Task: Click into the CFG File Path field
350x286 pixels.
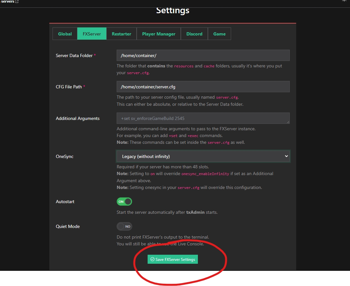Action: [203, 87]
